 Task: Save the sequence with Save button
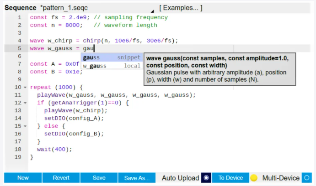click(99, 178)
